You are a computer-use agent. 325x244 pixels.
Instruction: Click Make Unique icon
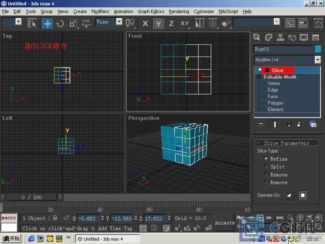tap(288, 124)
